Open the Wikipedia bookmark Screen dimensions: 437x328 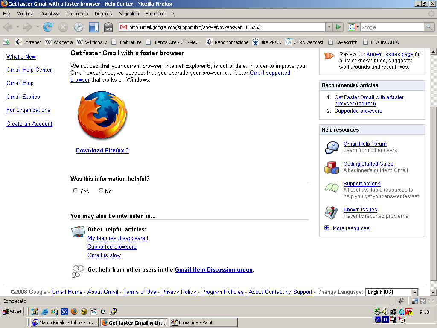click(x=59, y=42)
